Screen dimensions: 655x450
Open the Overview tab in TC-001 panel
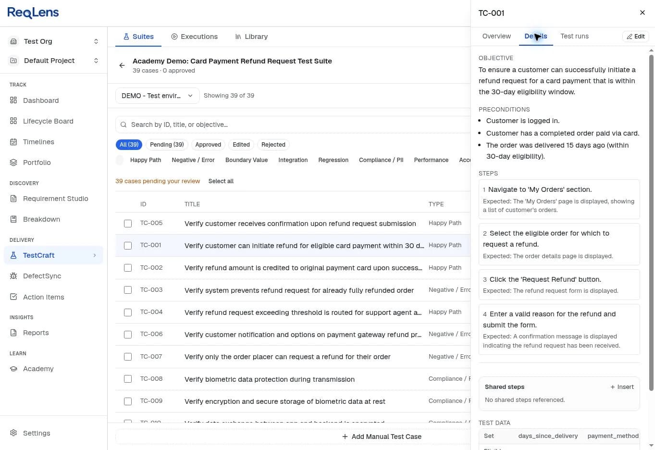pyautogui.click(x=496, y=36)
